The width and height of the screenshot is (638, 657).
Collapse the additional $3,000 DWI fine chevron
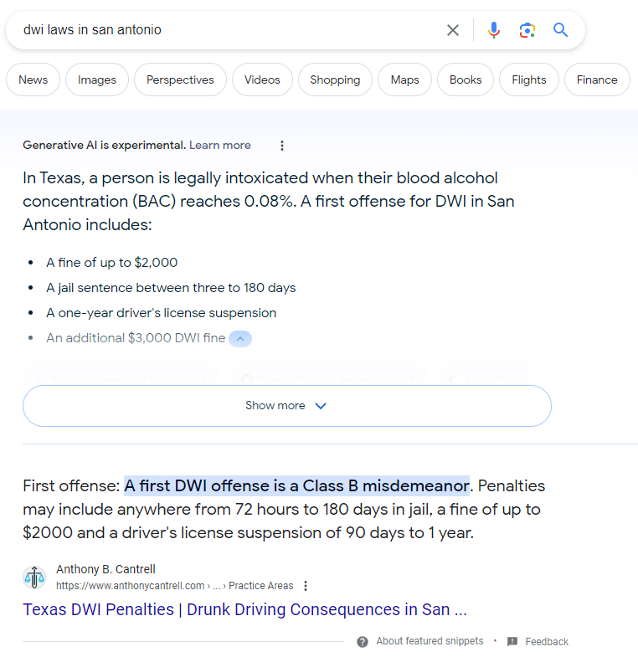(x=239, y=339)
